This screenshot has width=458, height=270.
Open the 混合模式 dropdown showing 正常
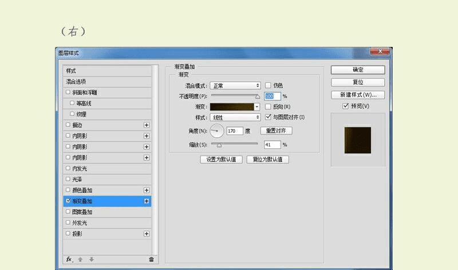pos(235,86)
